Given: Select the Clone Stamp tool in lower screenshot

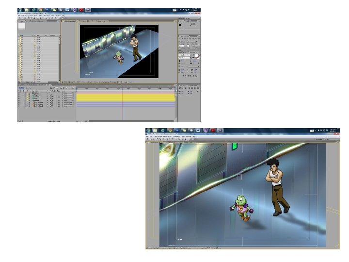Looking at the screenshot, I should (179, 139).
